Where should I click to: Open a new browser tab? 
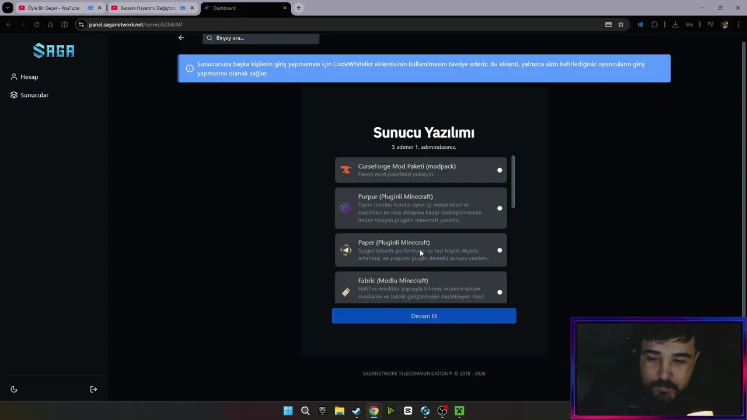[x=299, y=8]
